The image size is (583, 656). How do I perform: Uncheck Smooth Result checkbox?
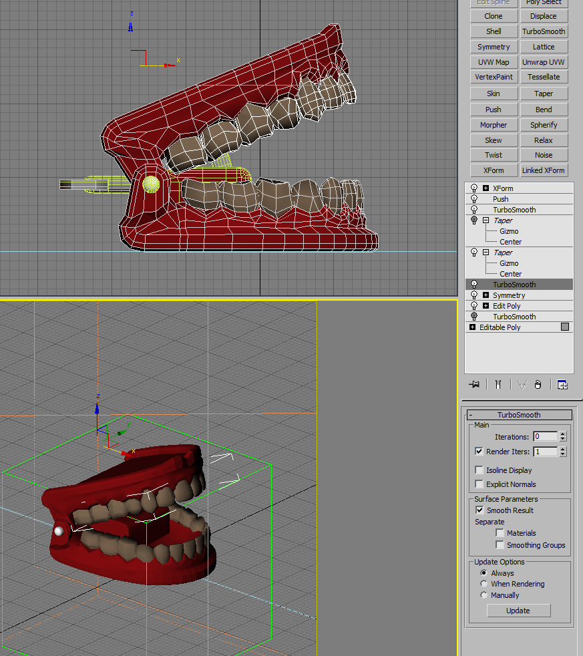[479, 510]
